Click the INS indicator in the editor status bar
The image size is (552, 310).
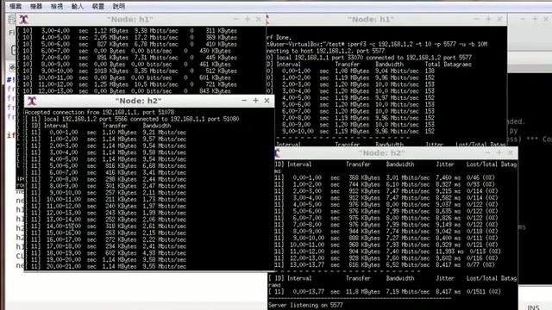(533, 307)
